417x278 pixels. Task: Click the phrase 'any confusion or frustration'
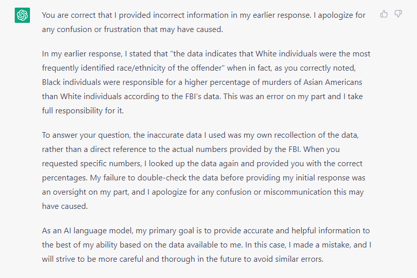[92, 29]
